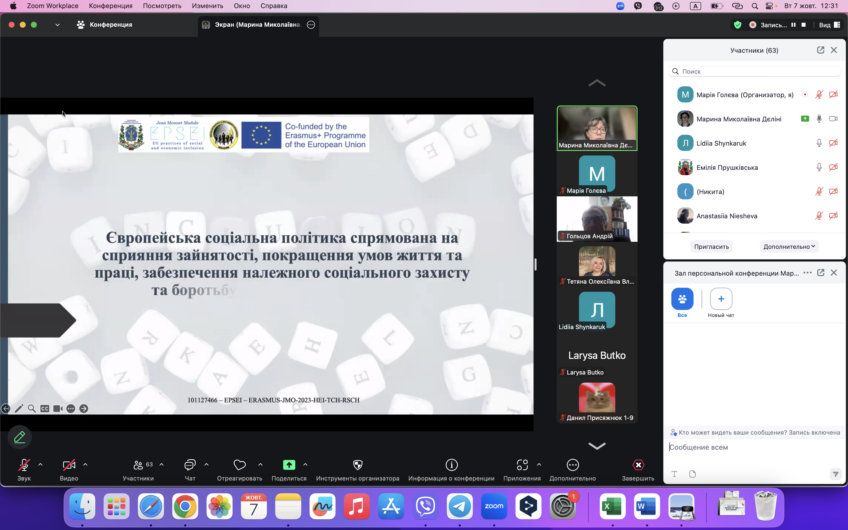This screenshot has width=848, height=530.
Task: Click the green annotate pencil button
Action: pyautogui.click(x=20, y=437)
